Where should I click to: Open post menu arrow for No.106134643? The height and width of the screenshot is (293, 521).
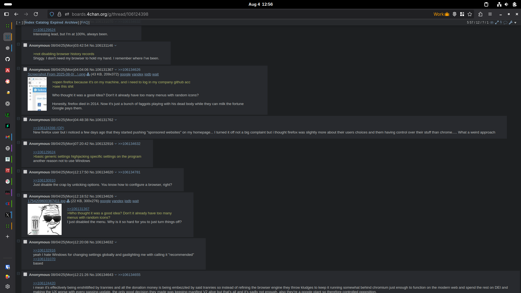(116, 275)
